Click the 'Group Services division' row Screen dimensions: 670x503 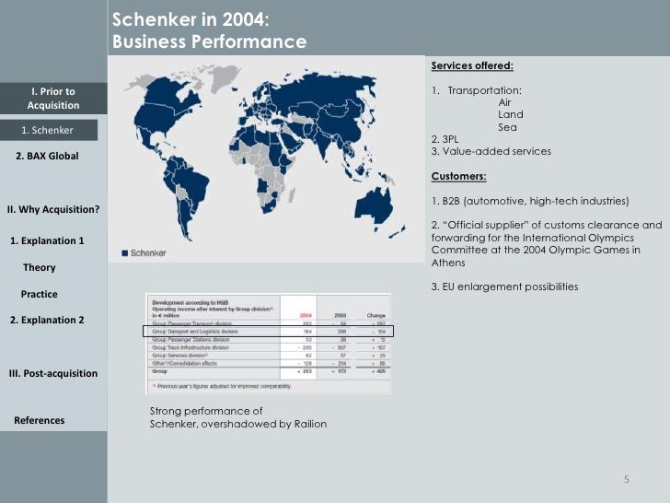[x=268, y=356]
